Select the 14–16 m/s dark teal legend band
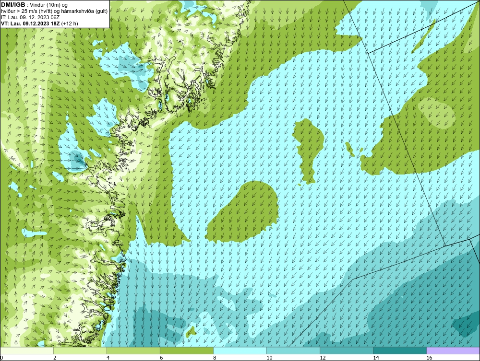The width and height of the screenshot is (480, 361). coord(399,350)
